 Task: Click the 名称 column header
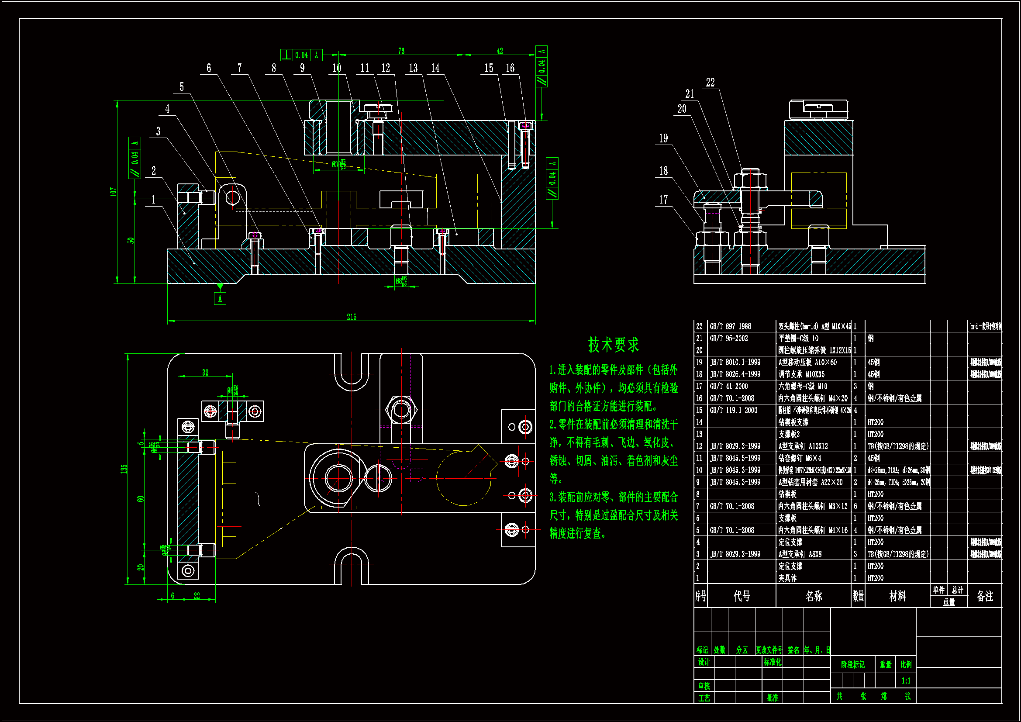click(x=813, y=596)
